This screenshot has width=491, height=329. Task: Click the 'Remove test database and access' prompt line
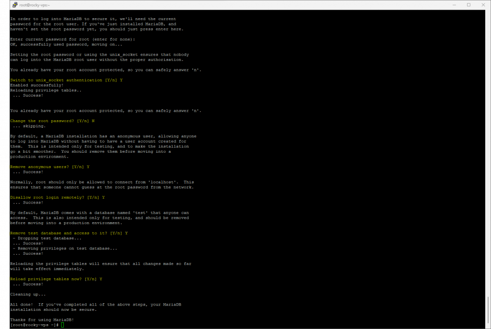[x=69, y=233]
